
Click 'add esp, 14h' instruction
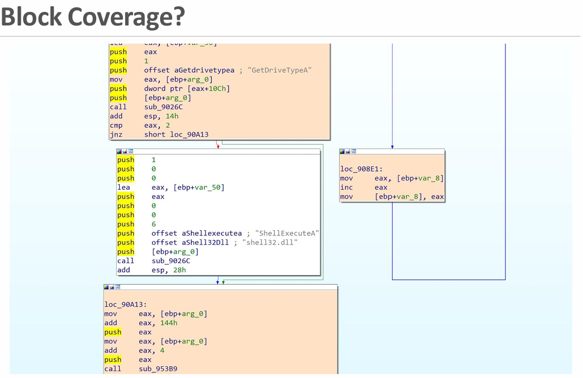pyautogui.click(x=144, y=117)
